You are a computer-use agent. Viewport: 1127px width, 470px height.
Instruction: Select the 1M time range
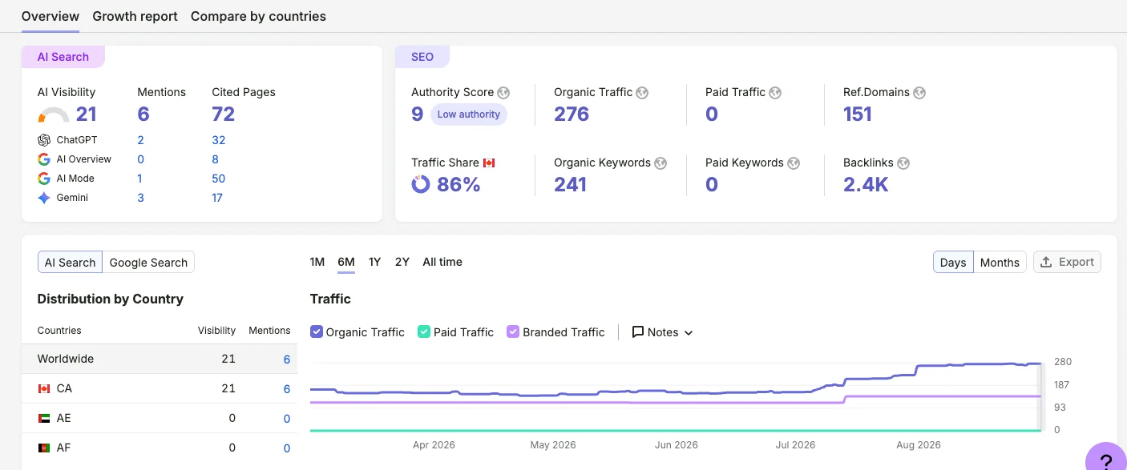point(317,262)
